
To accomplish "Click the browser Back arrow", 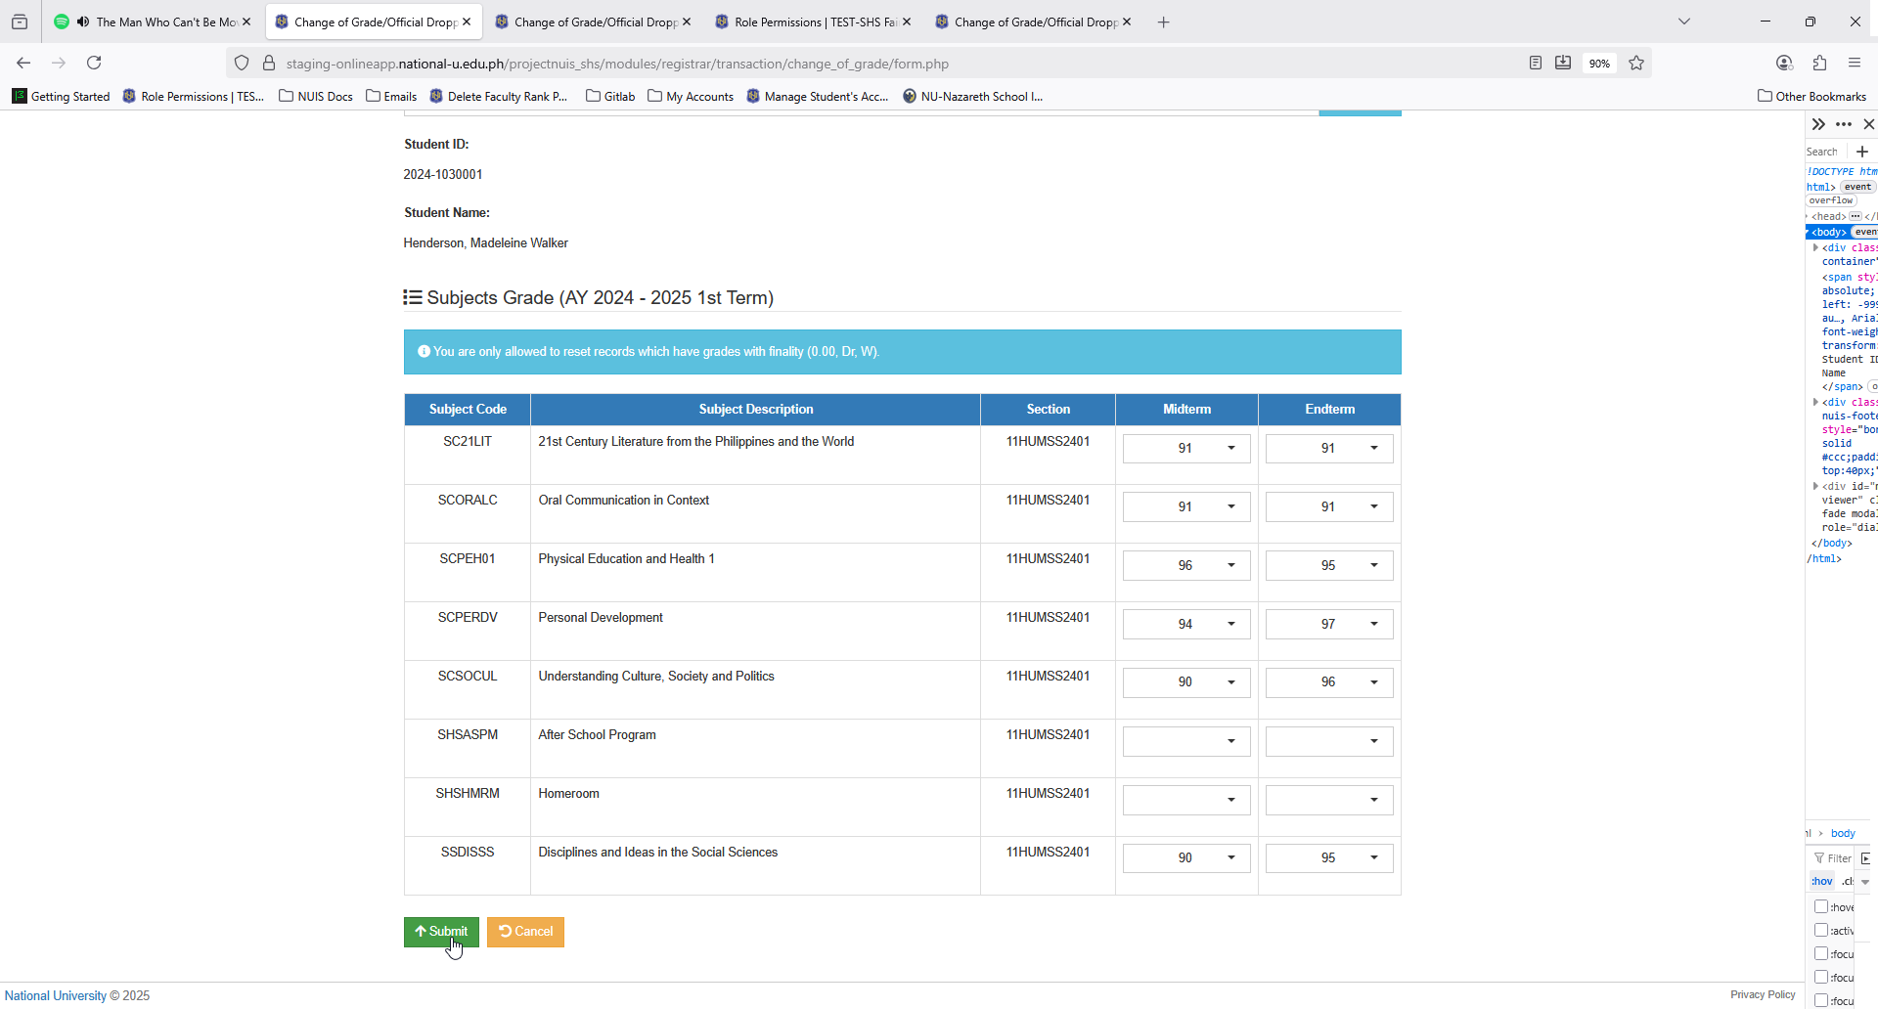I will pos(23,63).
